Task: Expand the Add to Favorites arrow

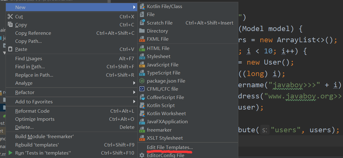Action: point(134,102)
